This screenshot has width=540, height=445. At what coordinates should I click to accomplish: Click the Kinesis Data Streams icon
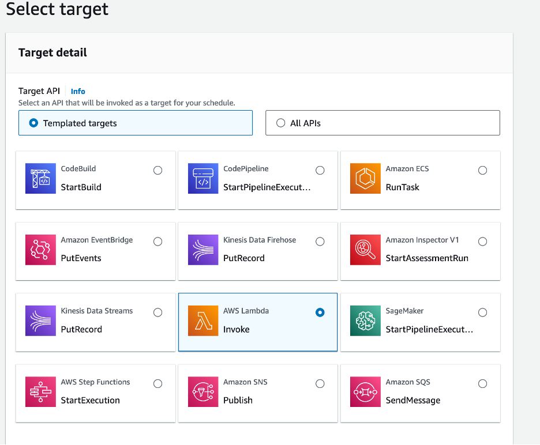coord(40,320)
